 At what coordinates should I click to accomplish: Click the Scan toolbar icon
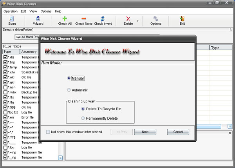pyautogui.click(x=12, y=19)
